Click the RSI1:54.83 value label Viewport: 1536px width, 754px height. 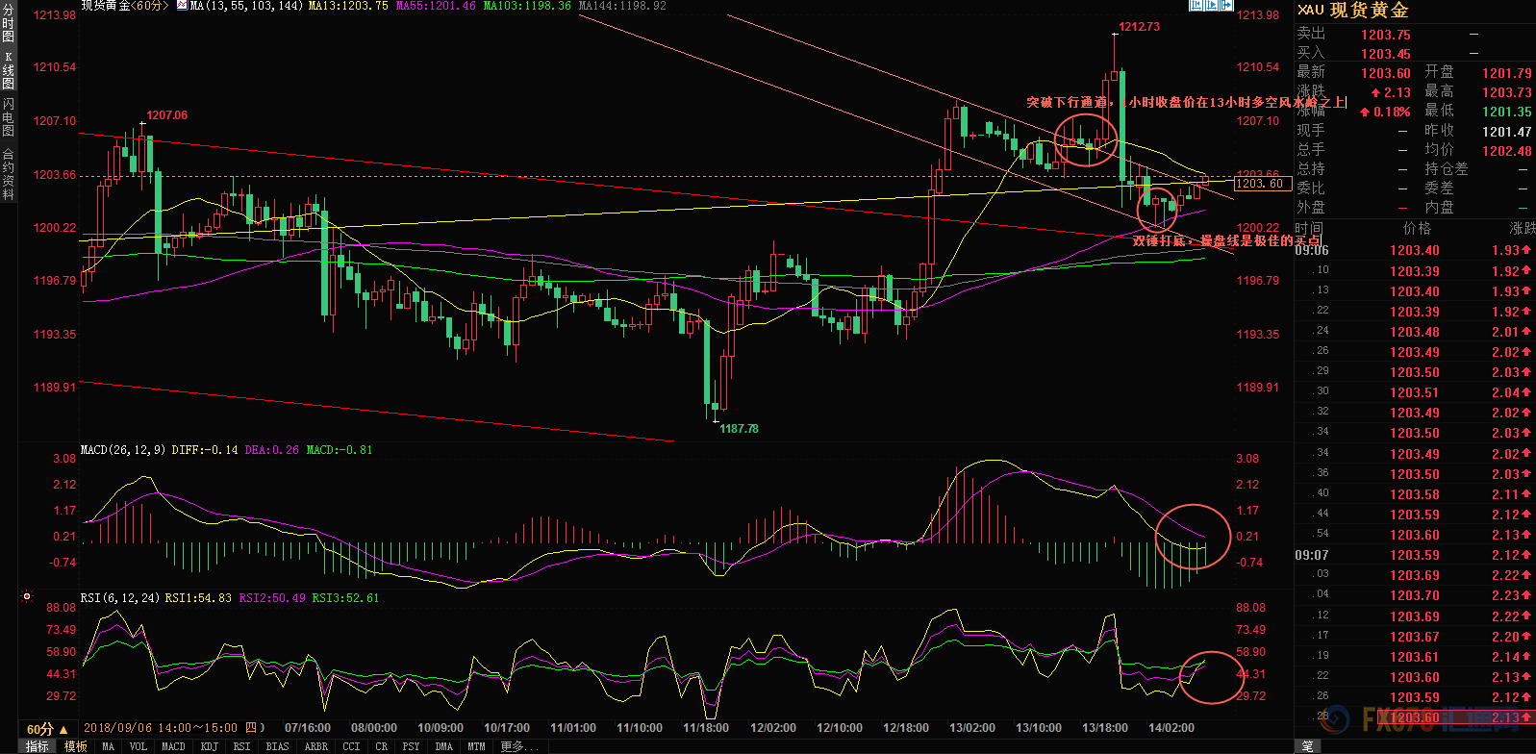[x=198, y=598]
